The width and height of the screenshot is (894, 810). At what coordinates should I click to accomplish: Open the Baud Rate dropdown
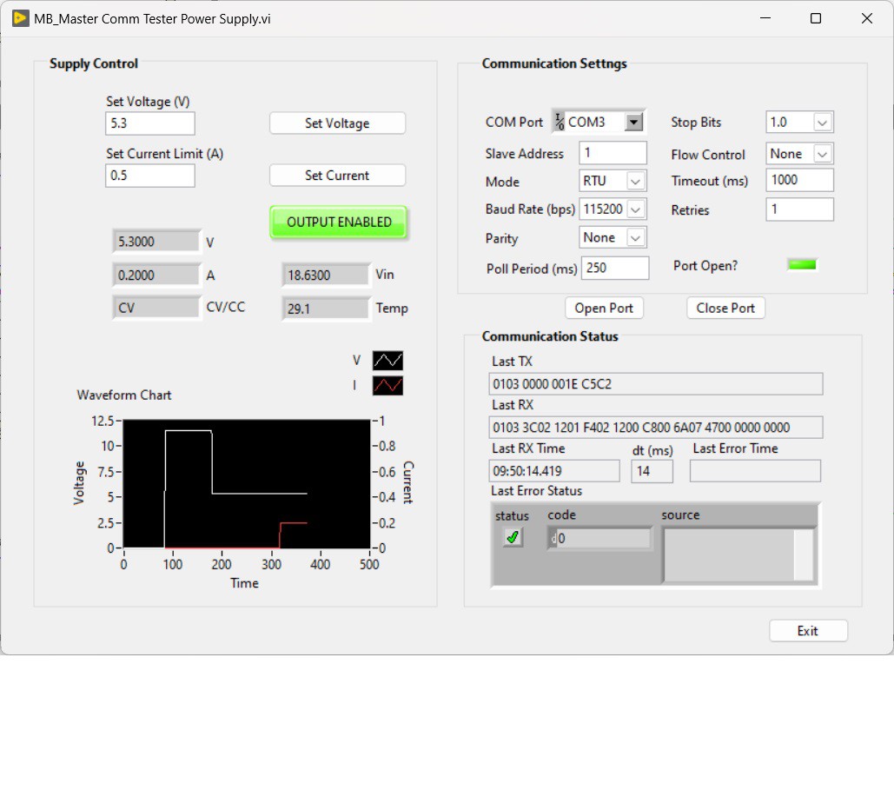coord(636,209)
